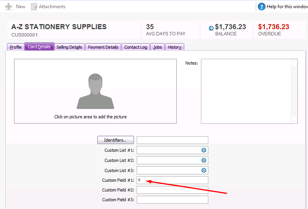Image resolution: width=308 pixels, height=209 pixels.
Task: Expand the Custom List #3 dropdown
Action: pos(204,170)
